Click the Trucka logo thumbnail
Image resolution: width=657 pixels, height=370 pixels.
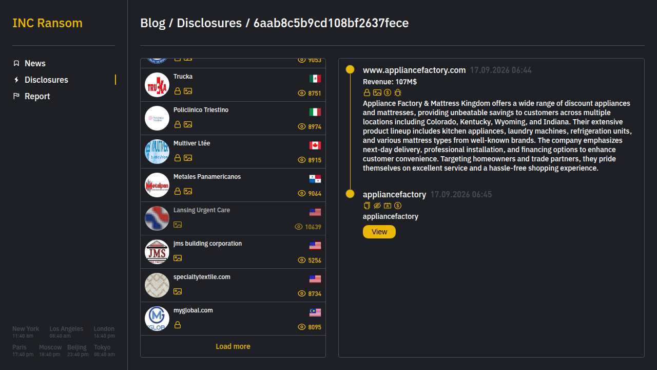(157, 85)
